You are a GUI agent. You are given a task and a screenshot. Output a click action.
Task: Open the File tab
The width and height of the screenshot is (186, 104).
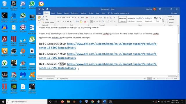pyautogui.click(x=40, y=13)
